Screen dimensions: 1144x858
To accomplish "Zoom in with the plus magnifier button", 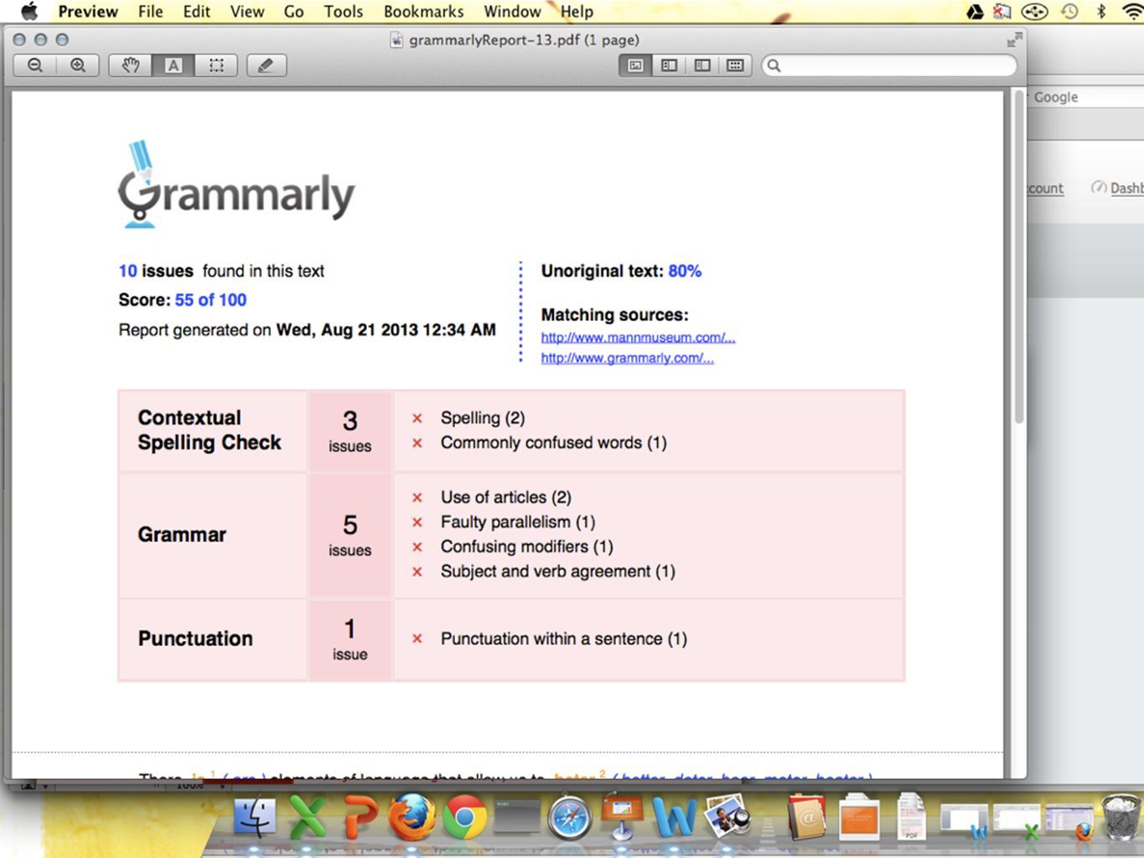I will (x=78, y=65).
